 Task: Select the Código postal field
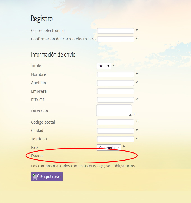tap(115, 122)
